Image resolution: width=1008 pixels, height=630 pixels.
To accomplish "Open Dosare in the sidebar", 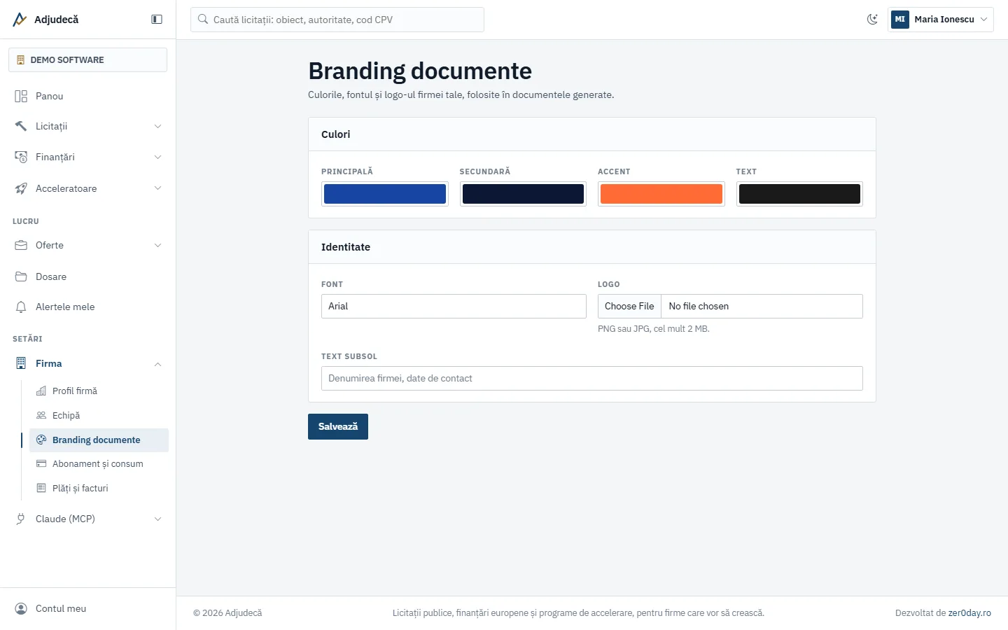I will 88,276.
